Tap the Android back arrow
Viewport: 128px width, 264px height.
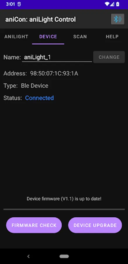pos(29,256)
